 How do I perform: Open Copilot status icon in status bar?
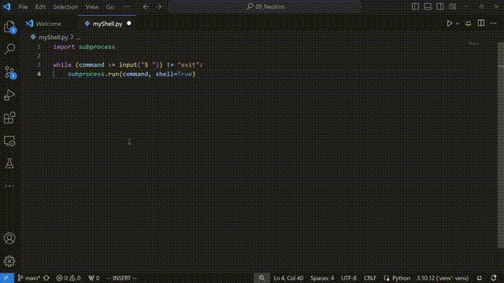point(480,277)
